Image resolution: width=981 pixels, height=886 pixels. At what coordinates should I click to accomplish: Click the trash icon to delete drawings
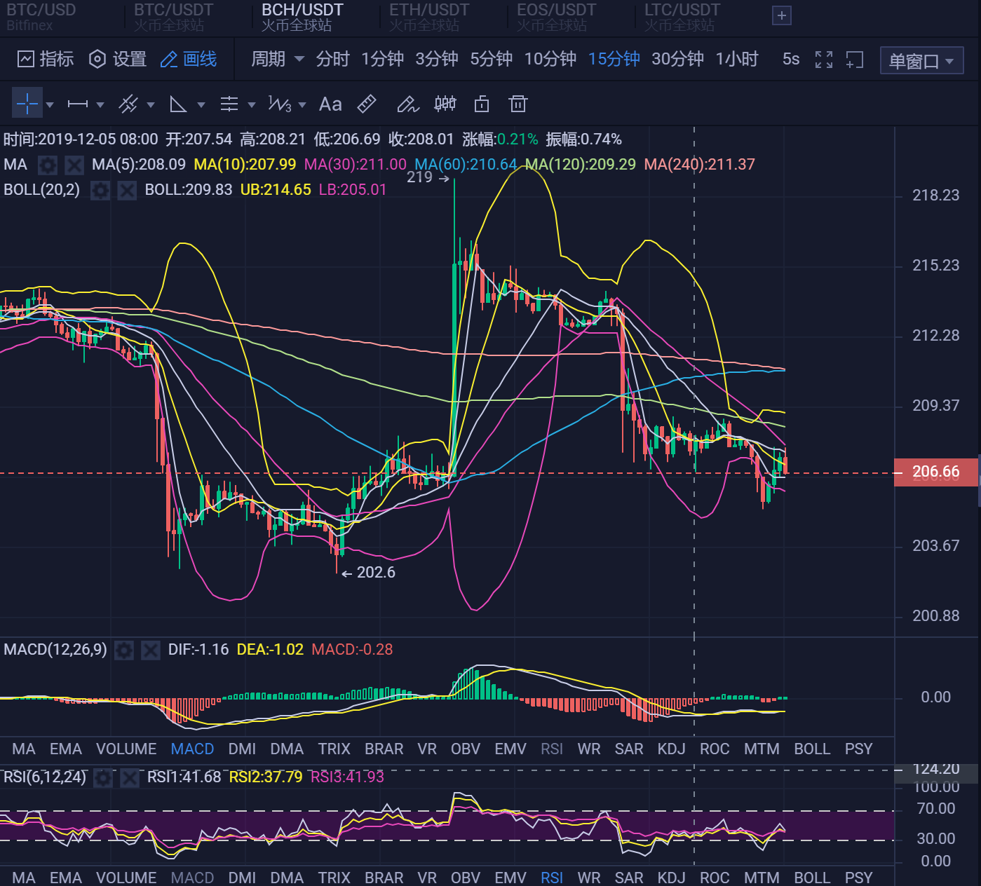pyautogui.click(x=518, y=104)
